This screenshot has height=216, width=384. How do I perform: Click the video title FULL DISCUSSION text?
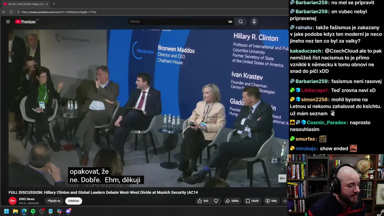[103, 193]
